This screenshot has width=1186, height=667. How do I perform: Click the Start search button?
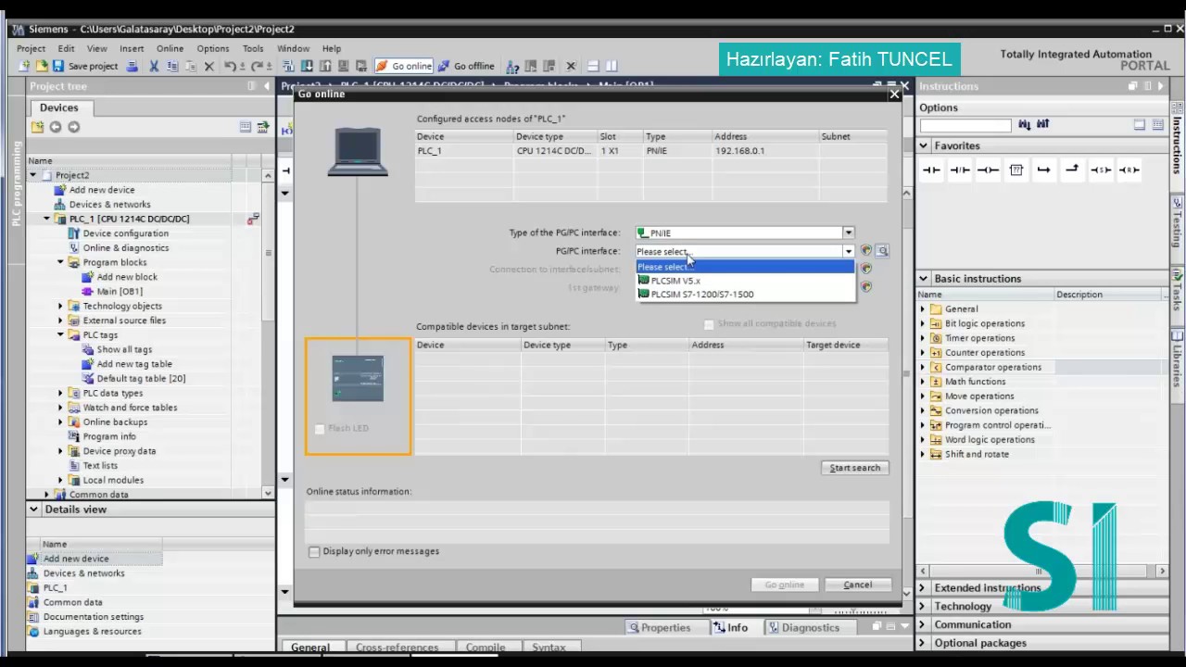coord(854,468)
